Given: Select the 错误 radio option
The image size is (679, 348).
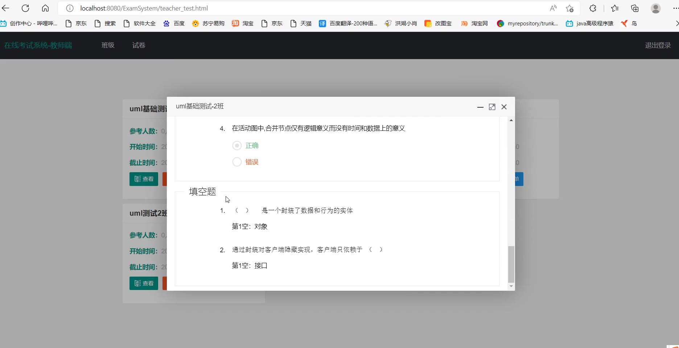Looking at the screenshot, I should (237, 162).
